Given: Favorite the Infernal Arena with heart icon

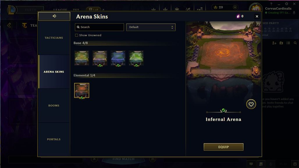Looking at the screenshot, I should click(251, 104).
